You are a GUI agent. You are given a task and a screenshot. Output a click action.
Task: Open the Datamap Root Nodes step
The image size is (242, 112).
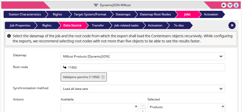(155, 14)
